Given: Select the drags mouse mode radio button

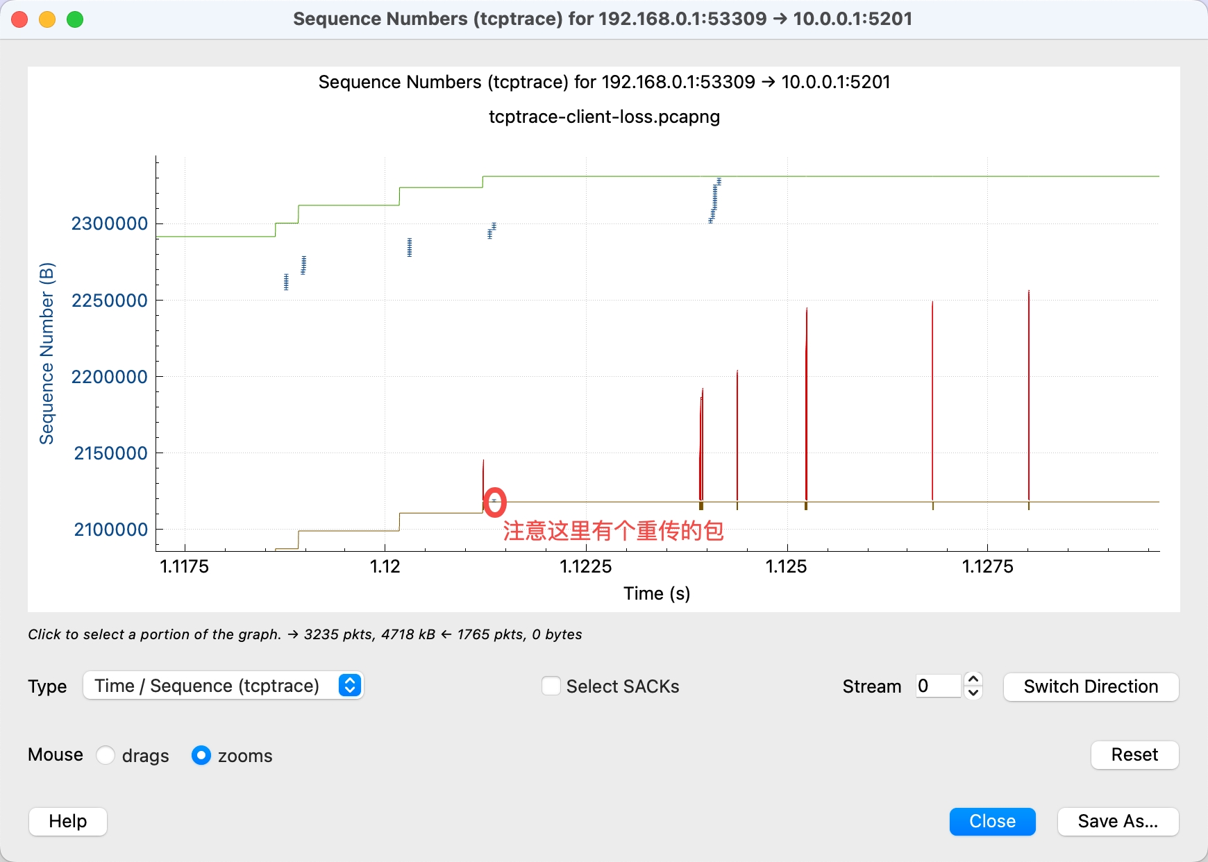Looking at the screenshot, I should [106, 755].
